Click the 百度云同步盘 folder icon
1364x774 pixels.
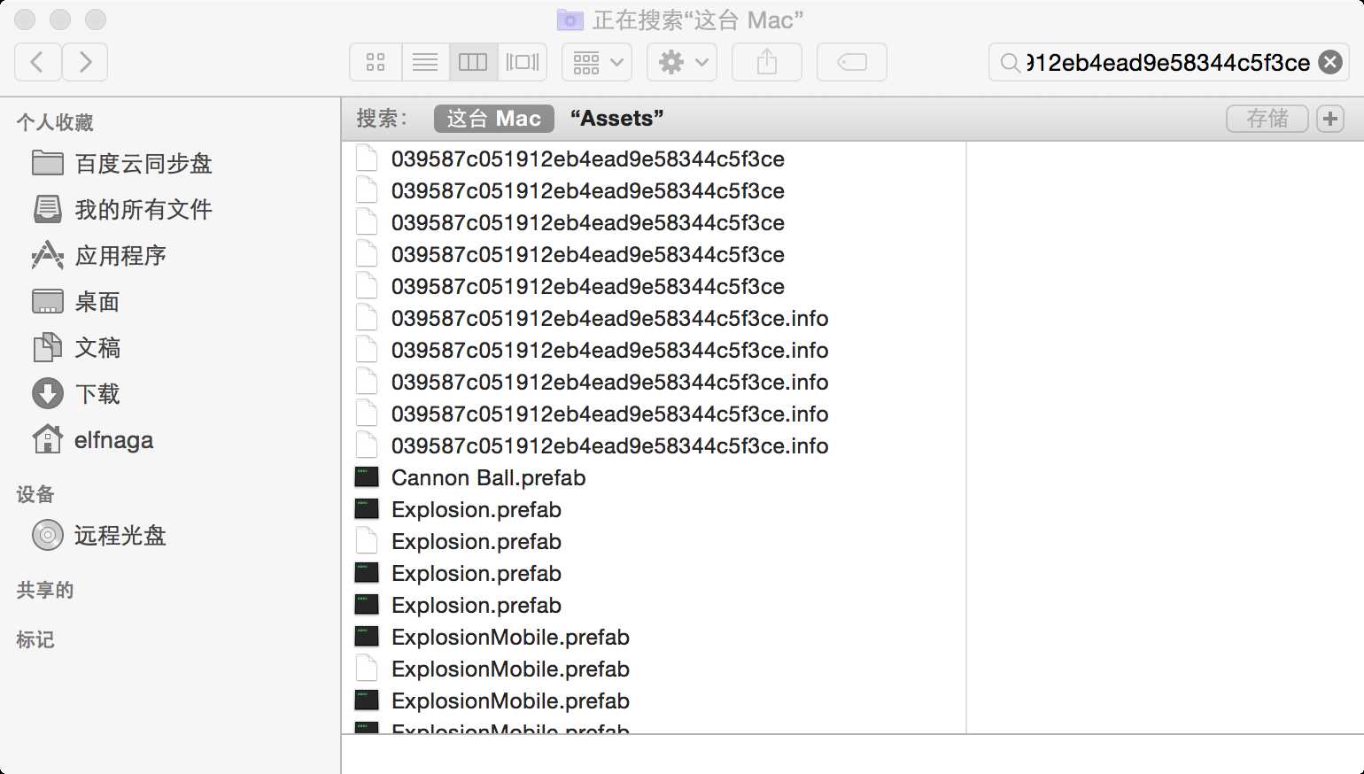pyautogui.click(x=48, y=163)
